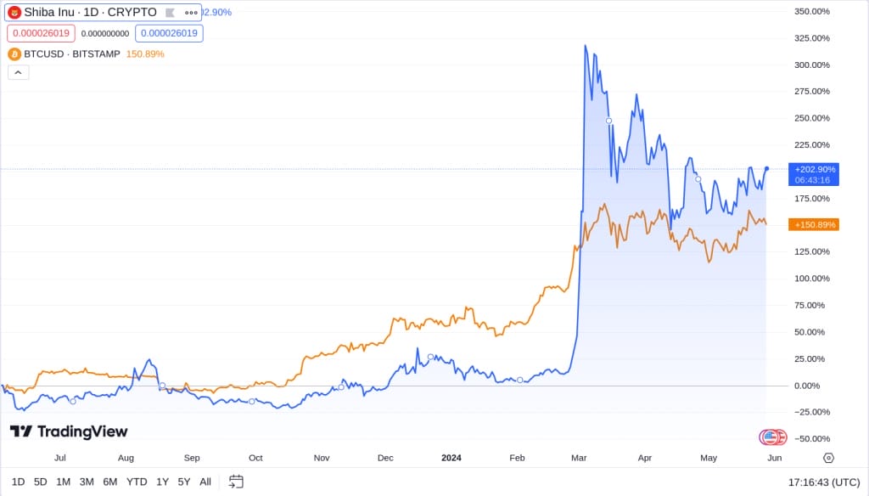Screen dimensions: 869x496
Task: Collapse the legend with the chevron arrow
Action: [18, 72]
